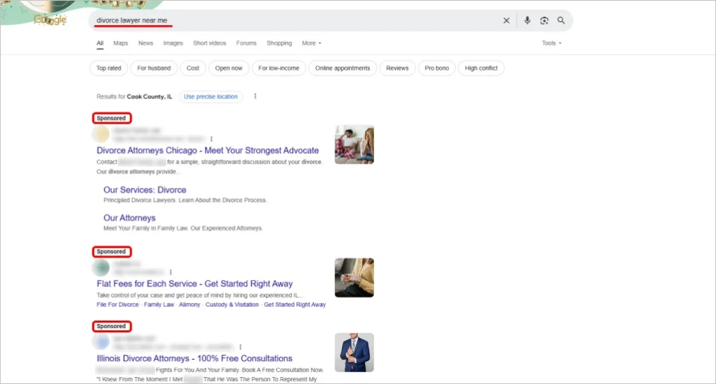Image resolution: width=716 pixels, height=384 pixels.
Task: Click Use precise location button
Action: coord(210,96)
